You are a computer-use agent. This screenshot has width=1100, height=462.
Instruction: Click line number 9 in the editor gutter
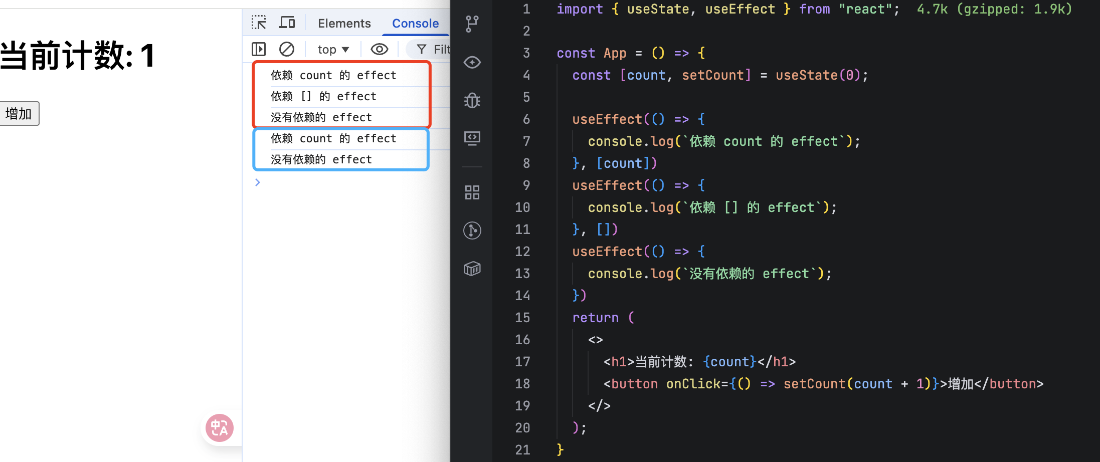tap(526, 185)
